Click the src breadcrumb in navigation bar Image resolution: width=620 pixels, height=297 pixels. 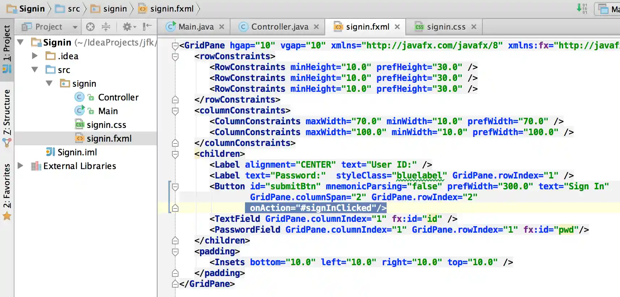[x=73, y=9]
